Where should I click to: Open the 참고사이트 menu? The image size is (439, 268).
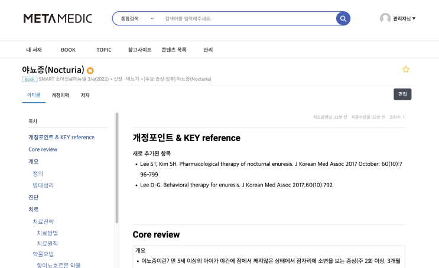(x=139, y=50)
